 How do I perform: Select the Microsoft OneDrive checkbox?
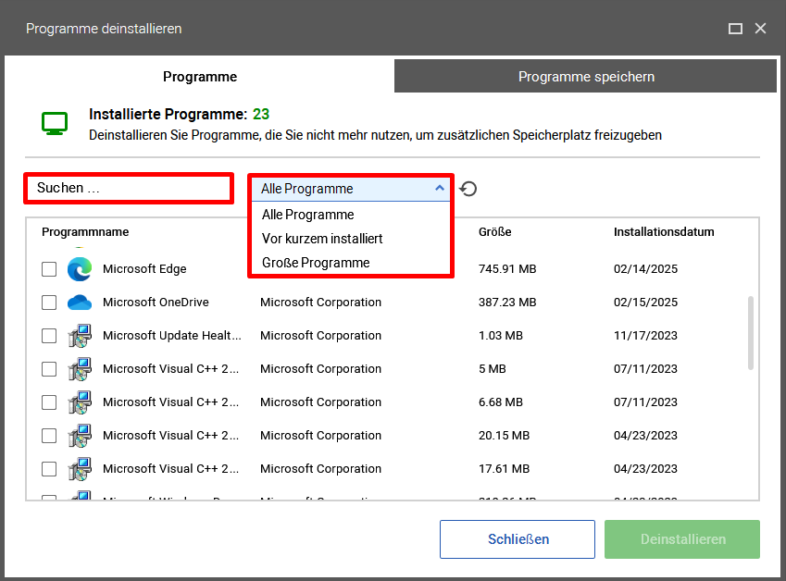(49, 303)
